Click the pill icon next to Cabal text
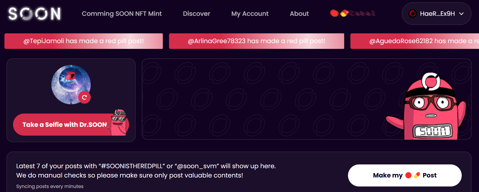 tap(344, 13)
